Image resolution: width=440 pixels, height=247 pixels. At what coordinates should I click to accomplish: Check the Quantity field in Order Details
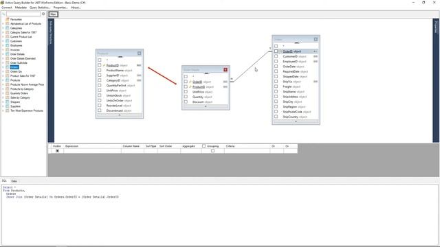point(186,97)
